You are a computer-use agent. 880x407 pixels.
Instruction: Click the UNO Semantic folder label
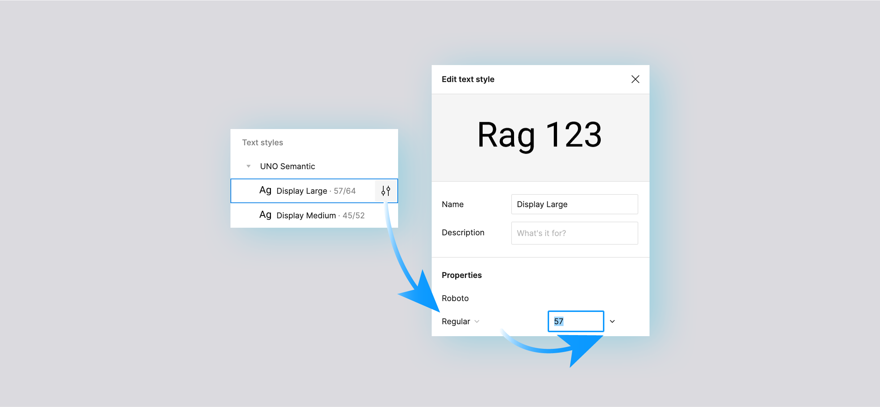(x=288, y=166)
